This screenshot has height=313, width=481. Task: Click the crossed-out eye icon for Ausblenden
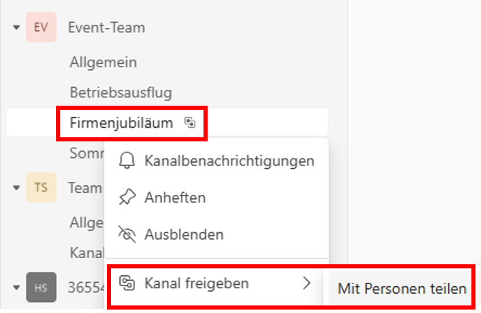tap(127, 234)
